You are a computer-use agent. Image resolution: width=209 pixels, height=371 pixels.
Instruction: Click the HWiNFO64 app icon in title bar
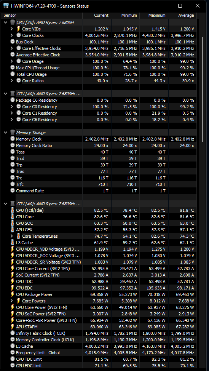click(6, 6)
